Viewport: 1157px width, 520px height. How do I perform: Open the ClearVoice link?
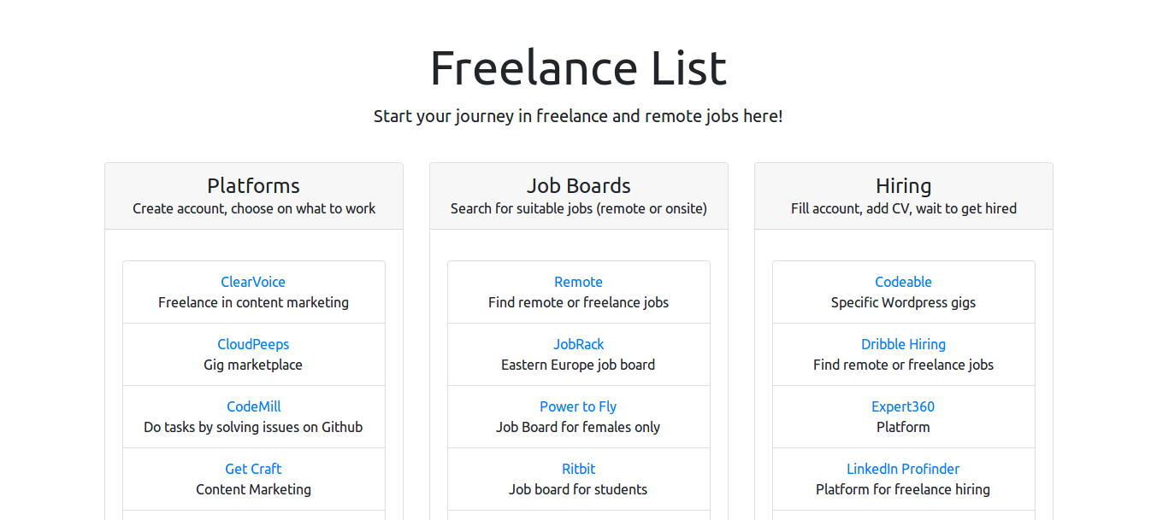[253, 282]
